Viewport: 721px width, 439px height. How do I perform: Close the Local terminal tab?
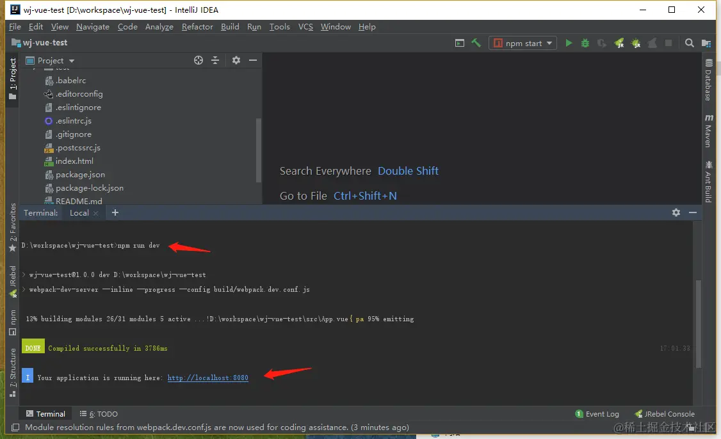(x=95, y=213)
